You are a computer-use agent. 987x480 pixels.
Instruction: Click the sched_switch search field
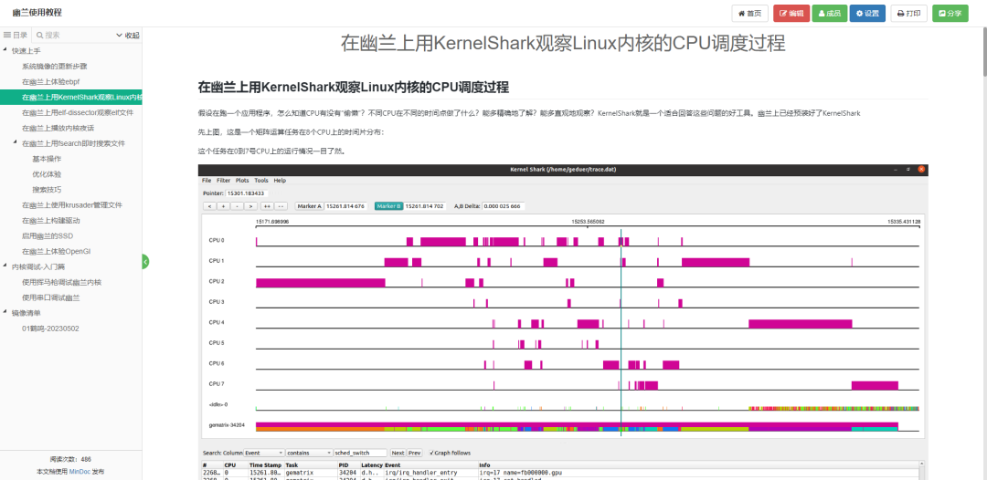tap(361, 453)
